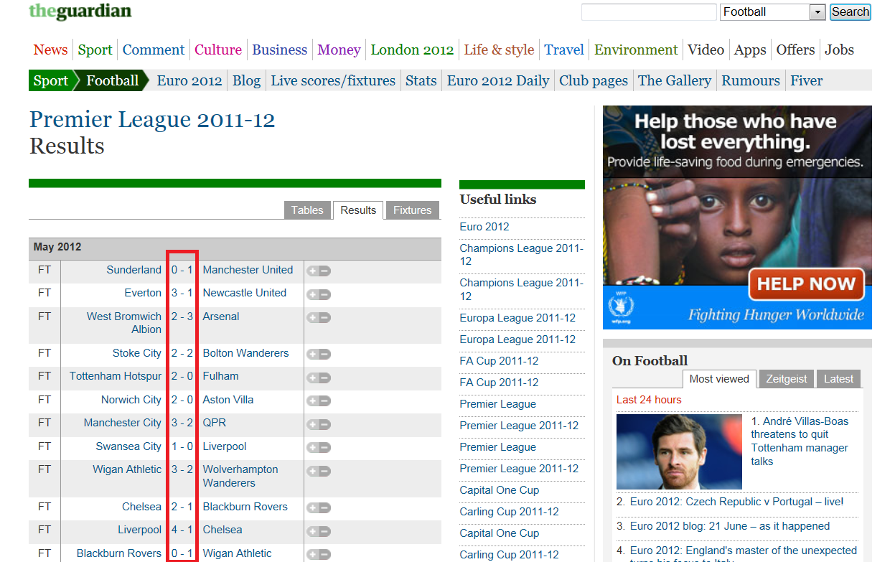Screen dimensions: 895x562
Task: Click minus icon in Liverpool v Chelsea 4-1 row
Action: (x=325, y=531)
